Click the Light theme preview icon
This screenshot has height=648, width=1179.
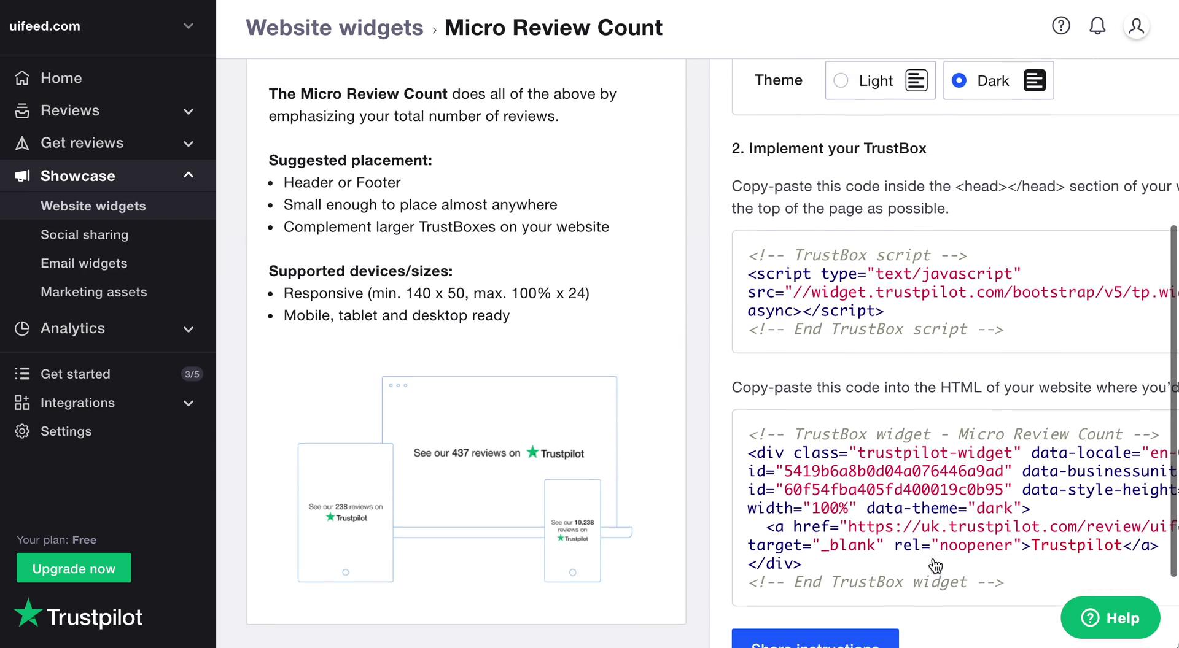point(916,80)
